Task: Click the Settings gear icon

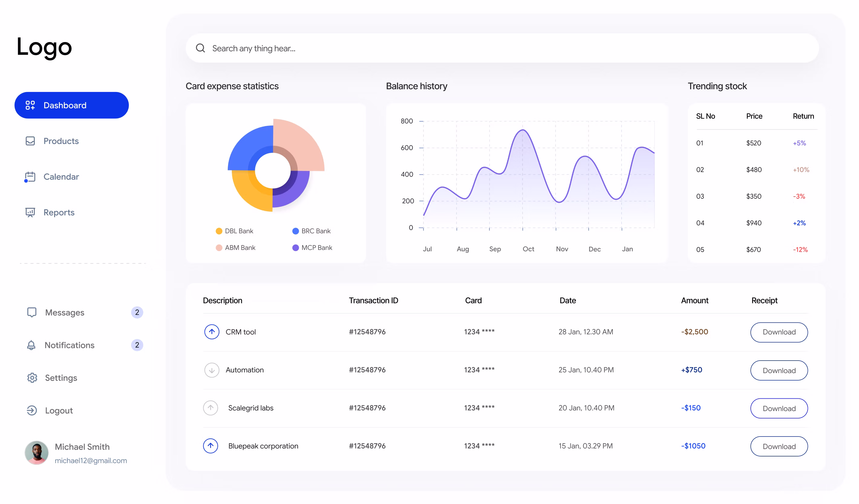Action: [x=32, y=378]
